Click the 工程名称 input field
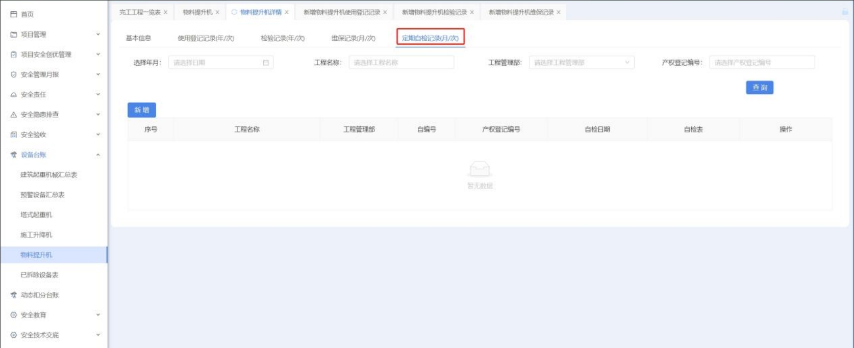This screenshot has height=348, width=854. click(401, 63)
